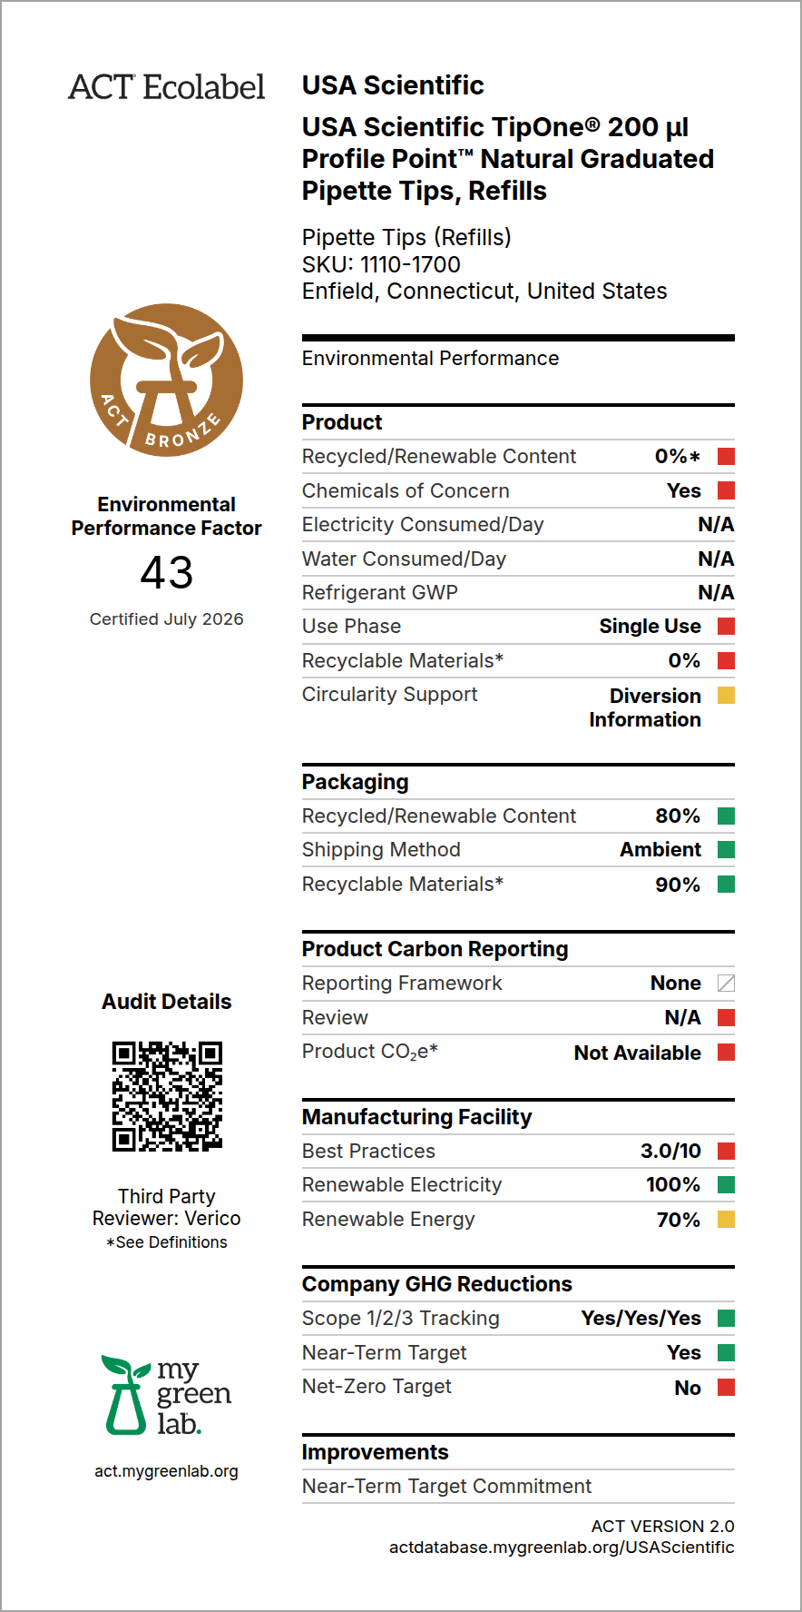The height and width of the screenshot is (1612, 802).
Task: Click the green Packaging Shipping Method indicator
Action: pos(726,850)
